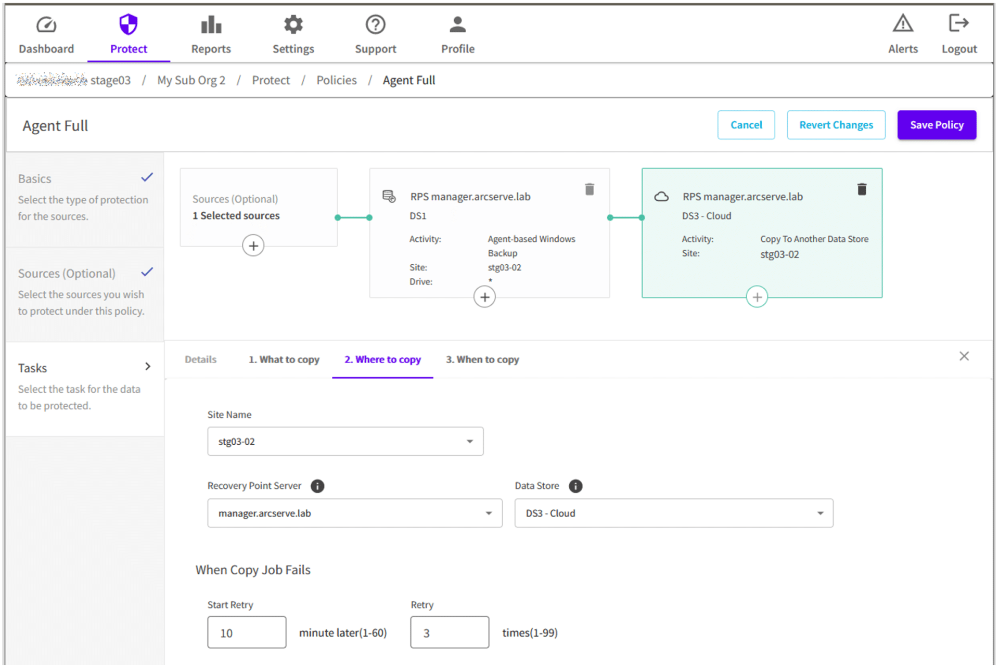
Task: Delete the DS3 - Cloud task card
Action: 862,189
